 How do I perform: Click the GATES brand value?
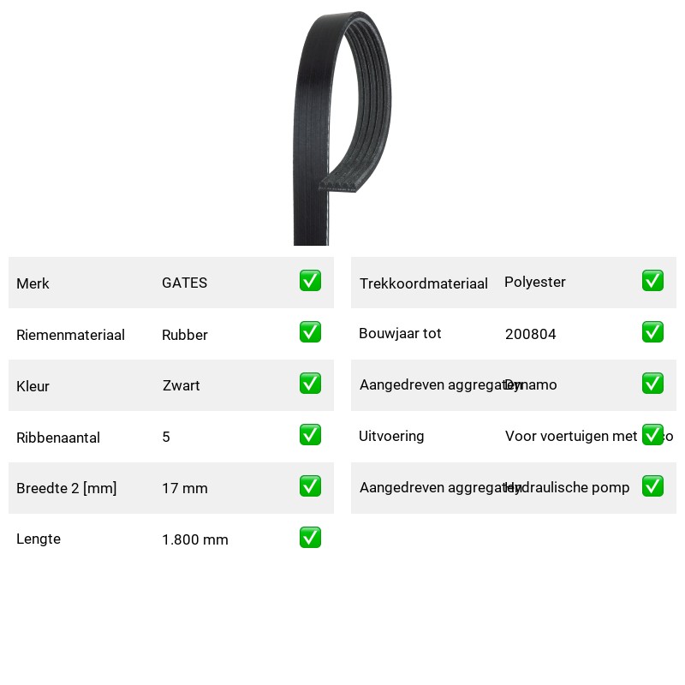(184, 283)
